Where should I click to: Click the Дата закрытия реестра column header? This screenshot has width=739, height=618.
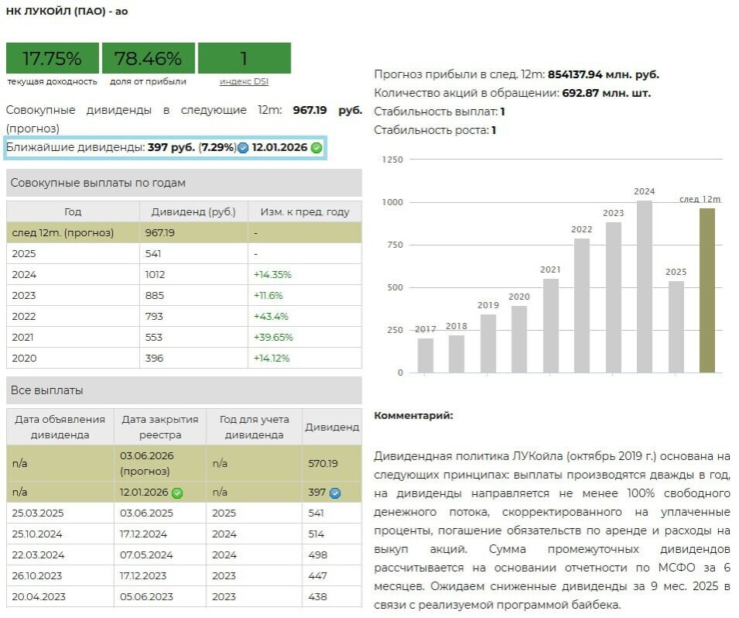[160, 427]
